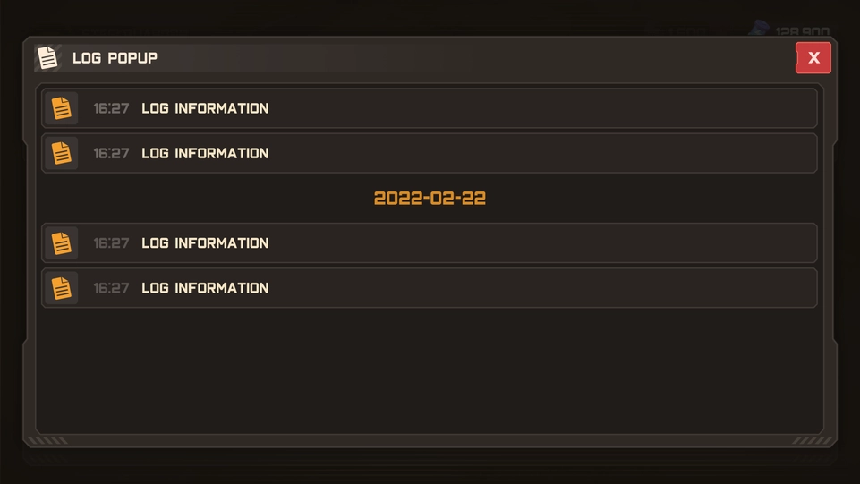Click the orange document icon of the last log entry
Image resolution: width=860 pixels, height=484 pixels.
pyautogui.click(x=62, y=288)
